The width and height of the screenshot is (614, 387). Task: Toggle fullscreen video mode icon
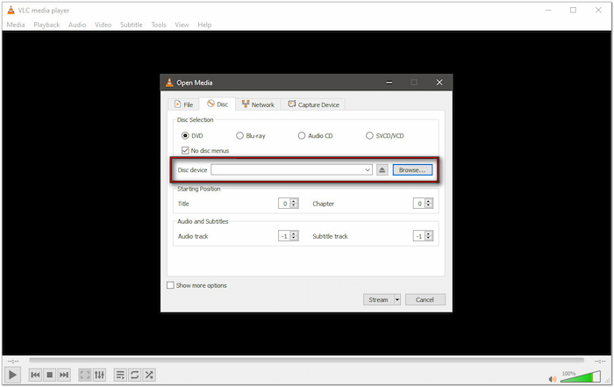tap(84, 375)
